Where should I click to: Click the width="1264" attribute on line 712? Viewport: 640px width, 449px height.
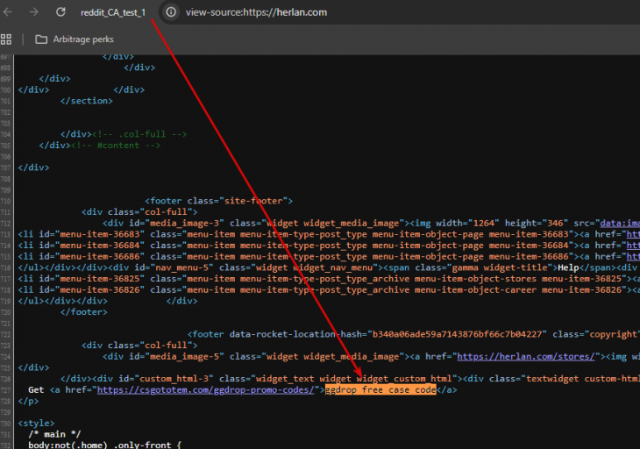(468, 224)
